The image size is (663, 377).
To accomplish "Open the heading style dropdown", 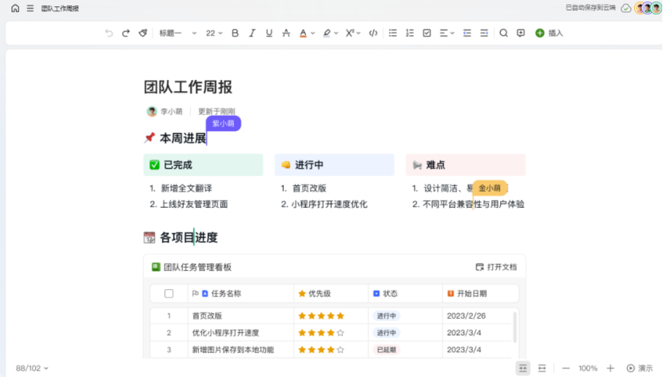I will coord(177,33).
